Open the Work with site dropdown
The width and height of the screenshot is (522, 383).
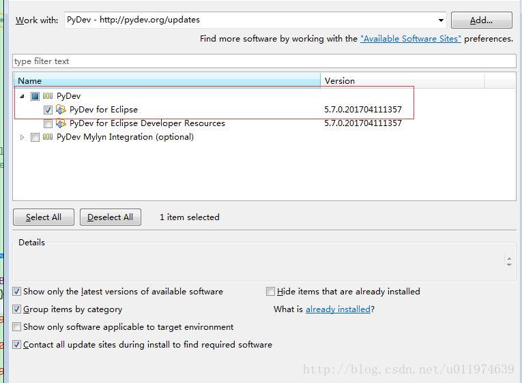tap(441, 20)
